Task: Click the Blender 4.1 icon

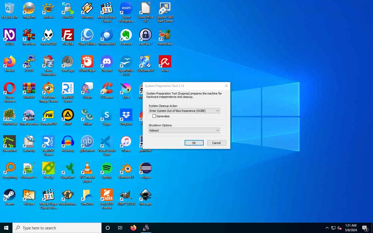Action: 126,171
